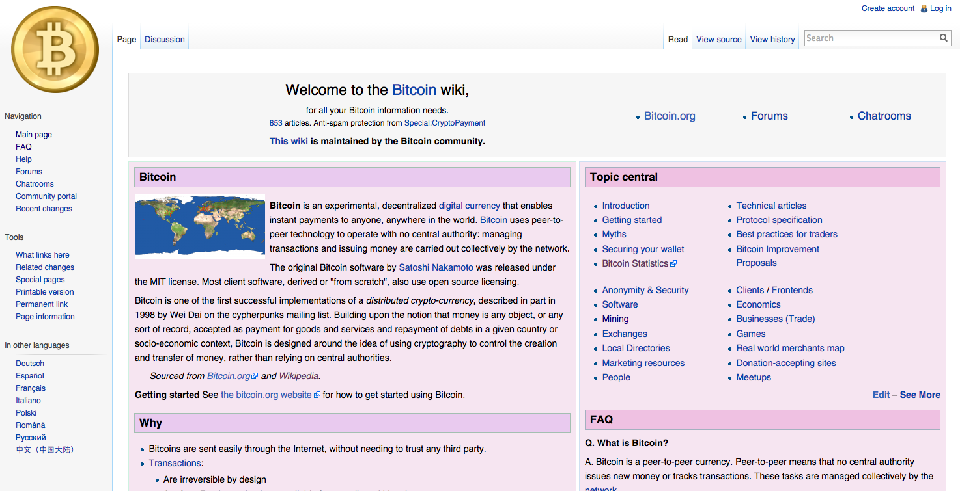Open the Transactions link under Why
The width and height of the screenshot is (960, 491).
click(175, 463)
